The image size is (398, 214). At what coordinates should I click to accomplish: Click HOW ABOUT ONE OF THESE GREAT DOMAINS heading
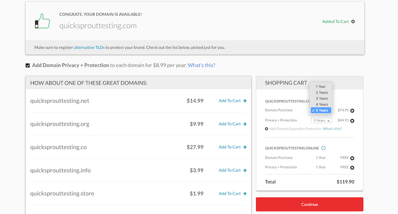[89, 83]
